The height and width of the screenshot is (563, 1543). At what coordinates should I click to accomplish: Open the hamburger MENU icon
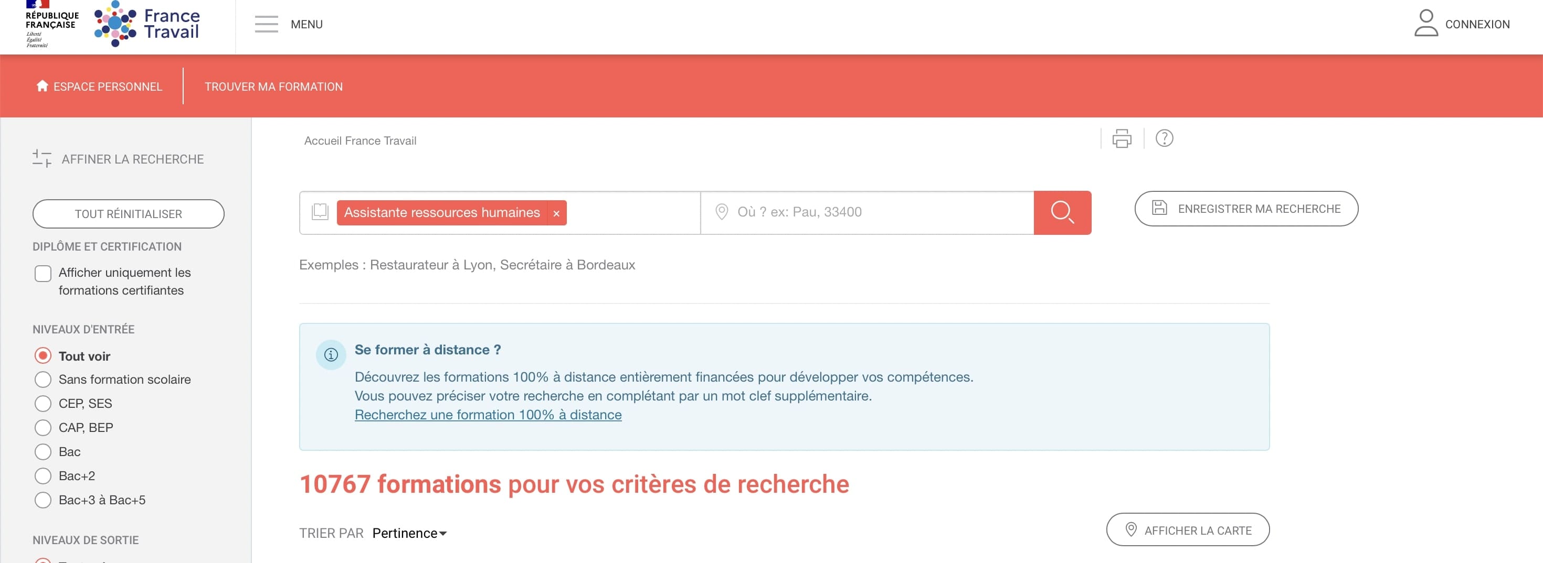click(266, 24)
